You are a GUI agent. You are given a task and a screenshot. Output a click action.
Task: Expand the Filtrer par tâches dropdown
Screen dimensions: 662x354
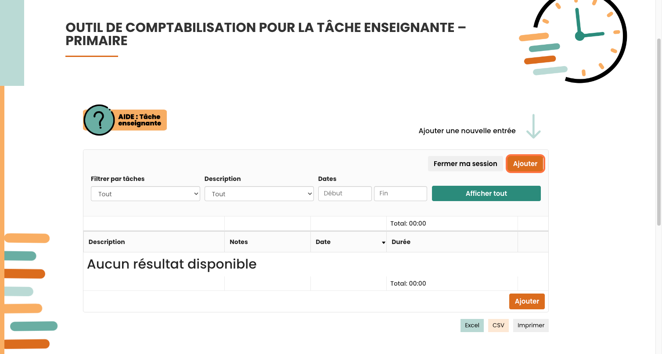coord(145,194)
